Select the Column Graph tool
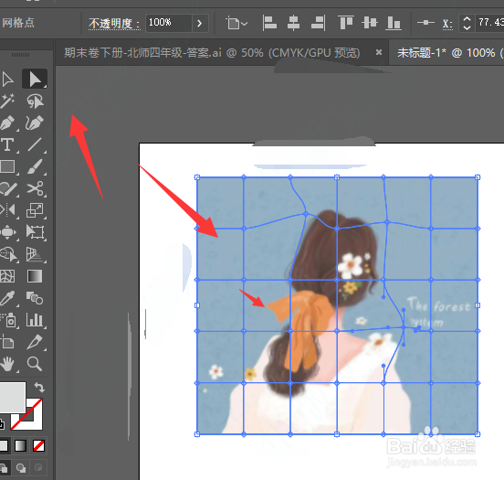504x480 pixels. pyautogui.click(x=35, y=320)
